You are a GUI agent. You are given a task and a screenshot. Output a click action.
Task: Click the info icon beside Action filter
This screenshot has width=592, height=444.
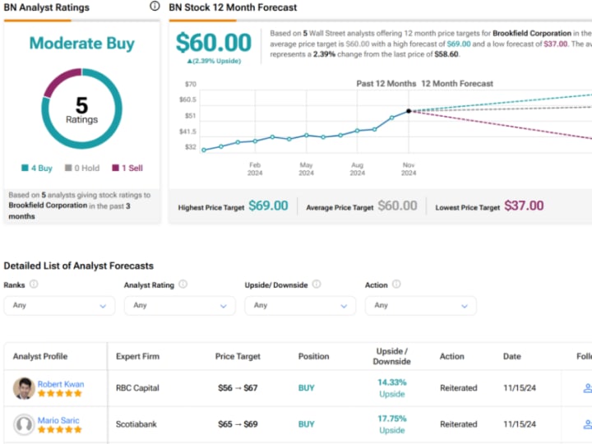[x=396, y=284]
